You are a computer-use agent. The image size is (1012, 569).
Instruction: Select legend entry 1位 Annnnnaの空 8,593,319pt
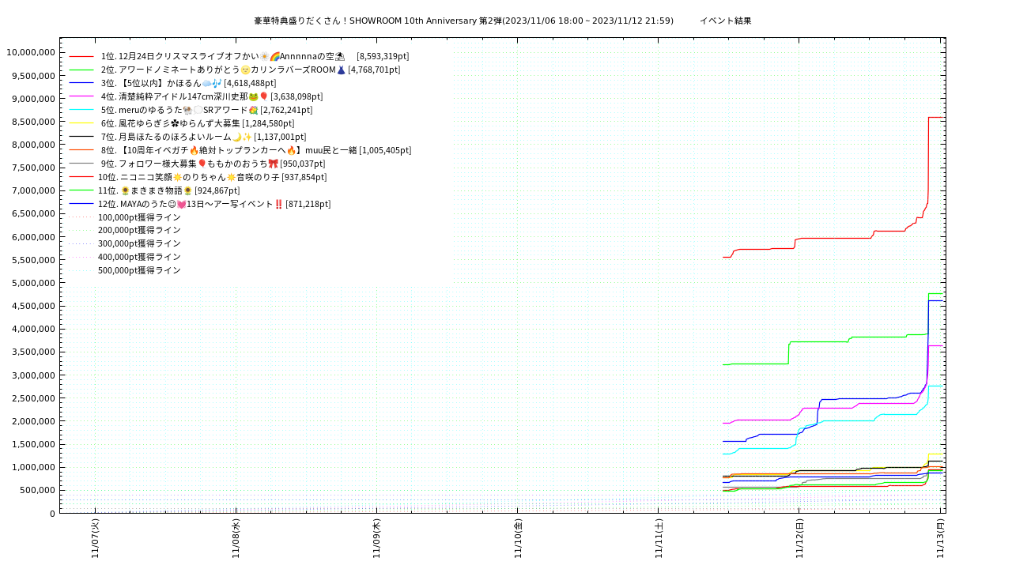pos(255,57)
